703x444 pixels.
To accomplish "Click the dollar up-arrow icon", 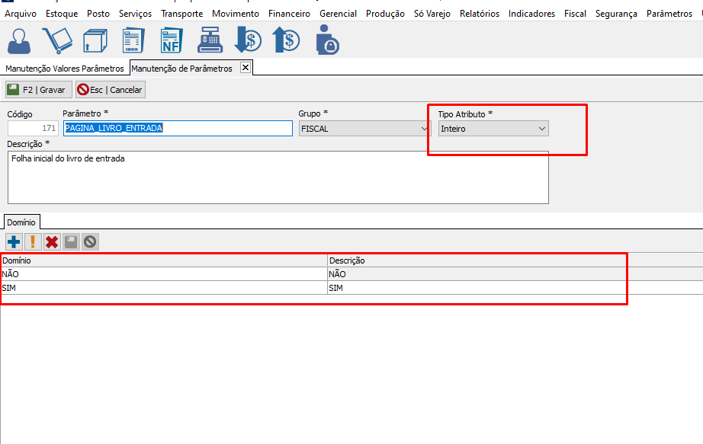I will 286,40.
